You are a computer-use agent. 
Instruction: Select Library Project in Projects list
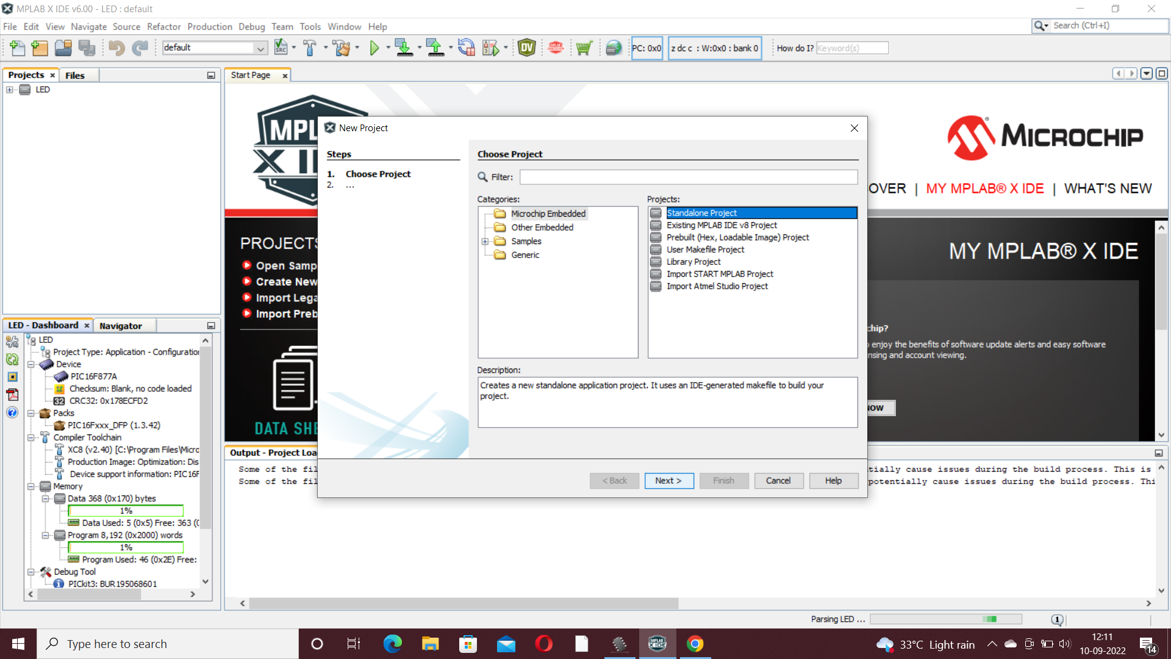693,262
